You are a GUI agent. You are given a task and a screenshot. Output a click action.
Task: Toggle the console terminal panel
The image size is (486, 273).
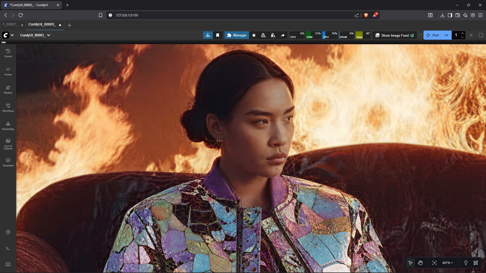coord(8,248)
